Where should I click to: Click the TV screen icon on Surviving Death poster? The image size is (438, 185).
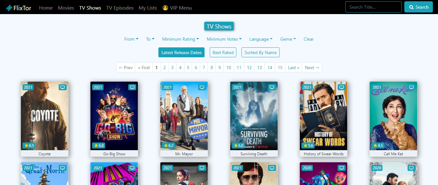272,87
